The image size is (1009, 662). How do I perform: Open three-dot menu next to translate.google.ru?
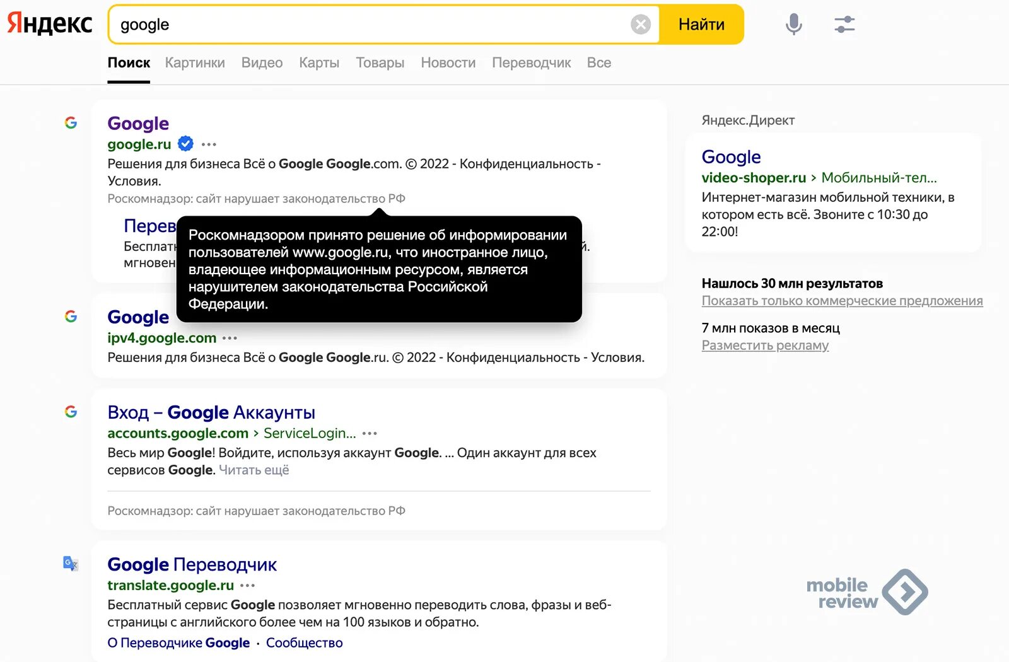tap(248, 585)
